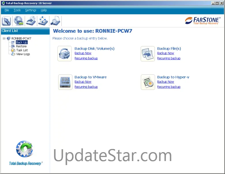
Task: Click the Restore tree node icon
Action: 13,46
